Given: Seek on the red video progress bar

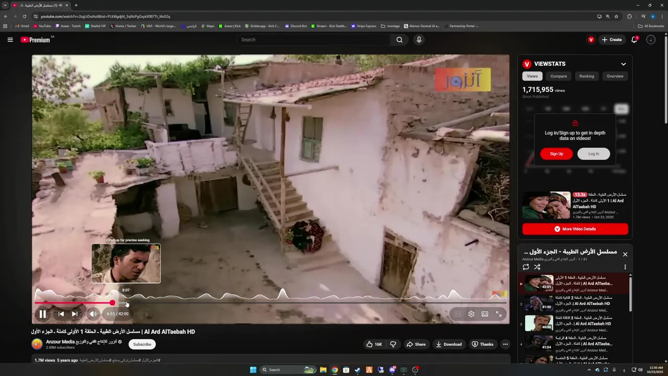Looking at the screenshot, I should 270,303.
